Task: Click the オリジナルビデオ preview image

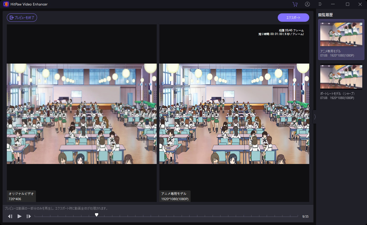Action: (82, 114)
